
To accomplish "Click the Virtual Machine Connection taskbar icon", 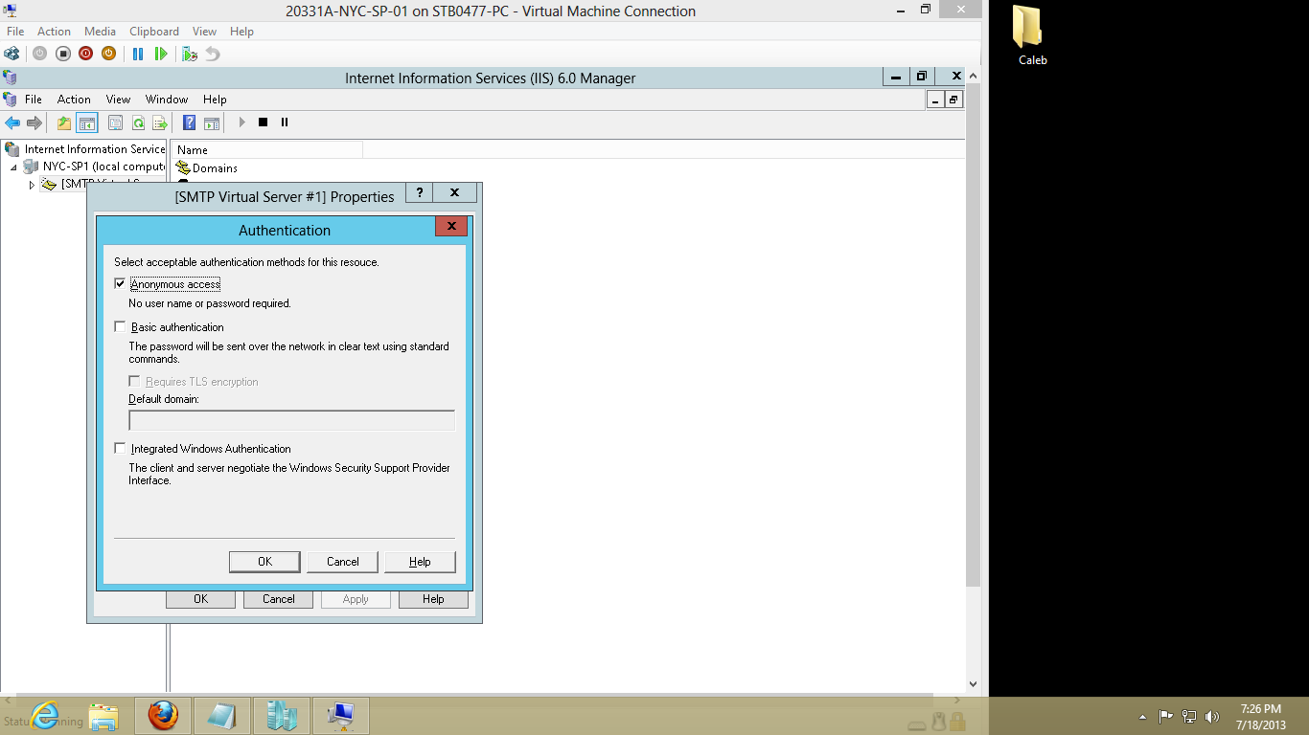I will click(x=341, y=716).
